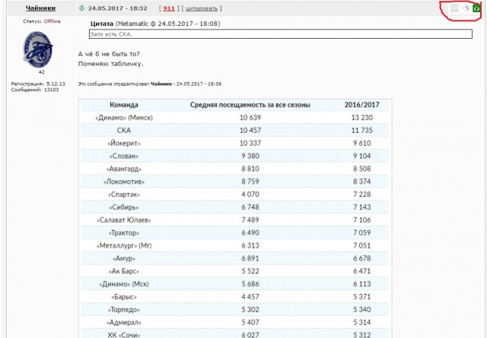Image resolution: width=487 pixels, height=338 pixels.
Task: Click the 11 735 season attendance value
Action: click(x=362, y=131)
